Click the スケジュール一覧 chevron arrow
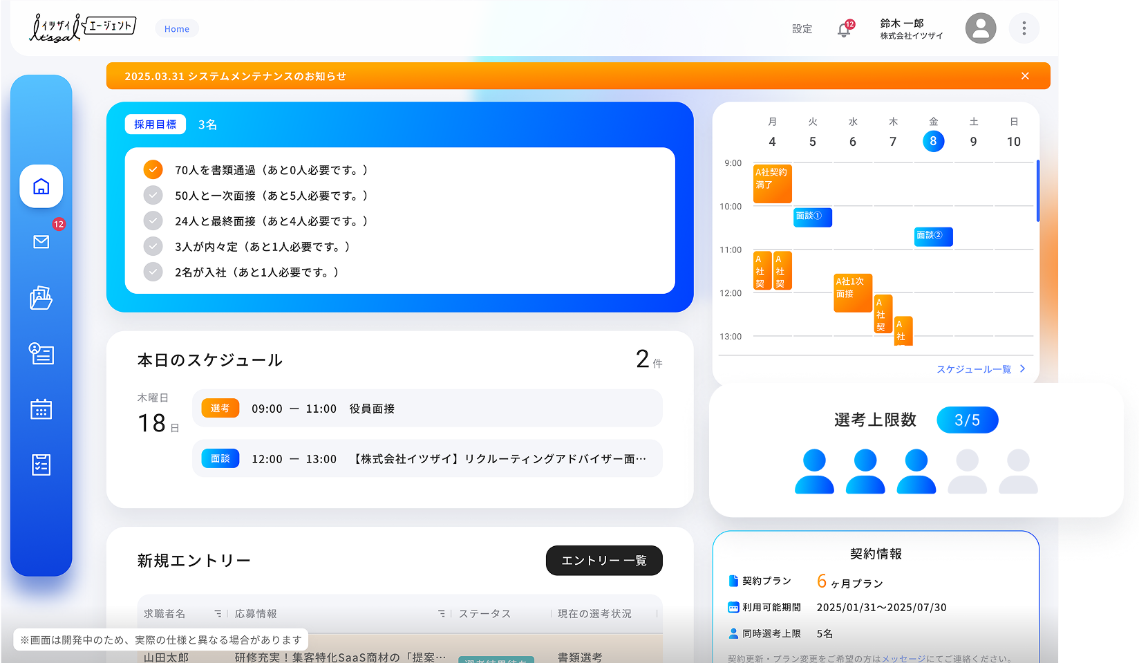 click(1023, 368)
